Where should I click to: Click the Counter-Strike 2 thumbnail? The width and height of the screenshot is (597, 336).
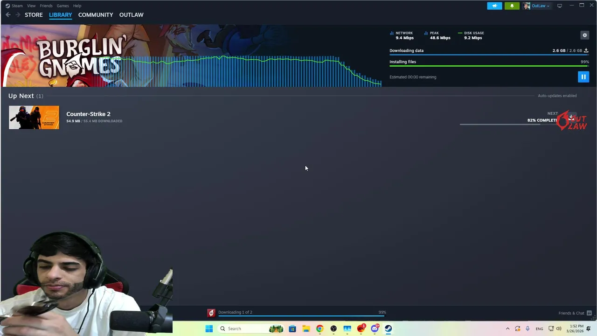click(34, 117)
